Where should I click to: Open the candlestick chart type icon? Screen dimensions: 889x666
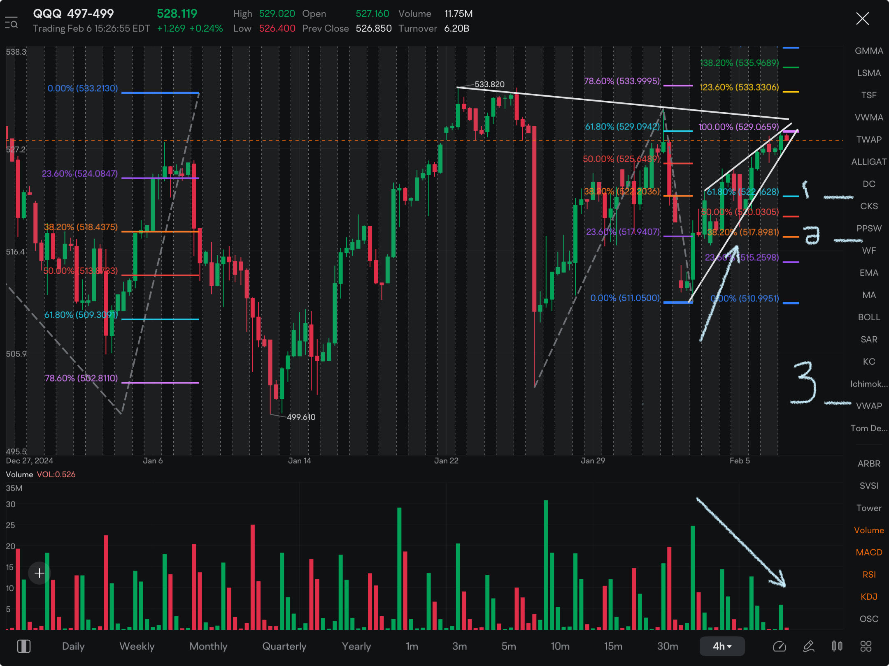coord(837,646)
